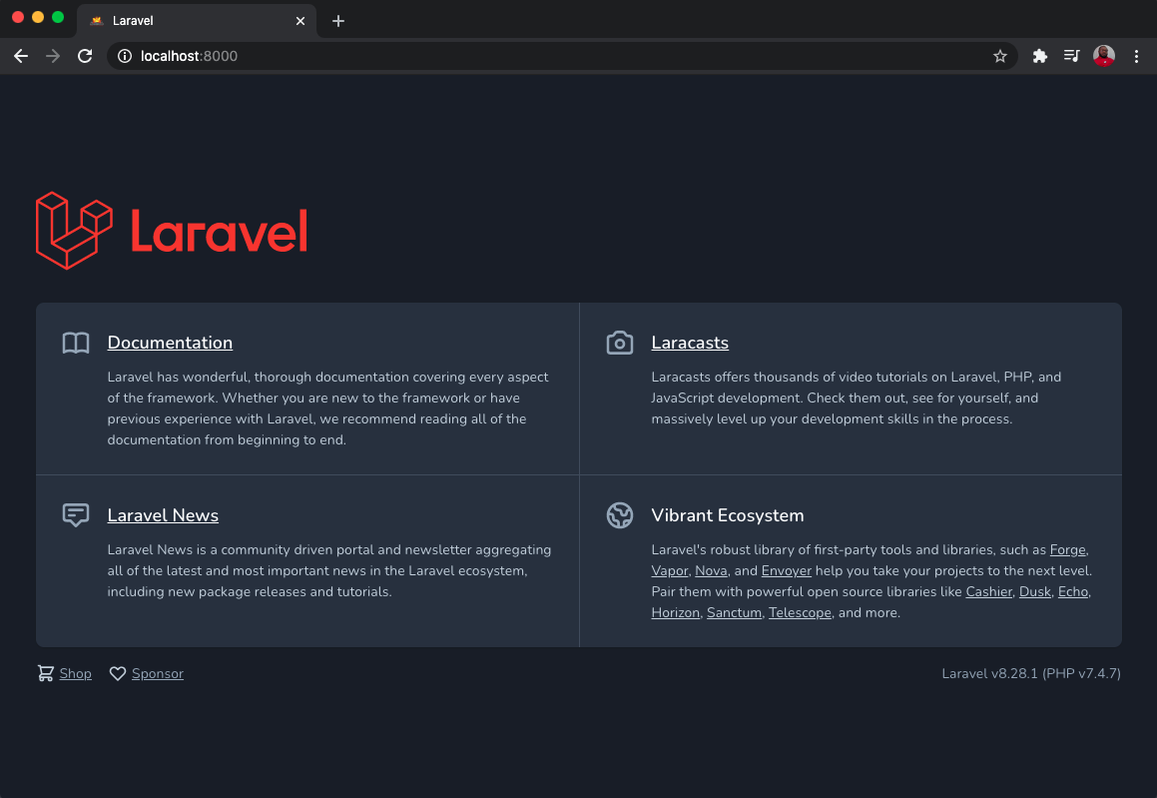Follow the Horizon link
Image resolution: width=1157 pixels, height=798 pixels.
pos(675,612)
